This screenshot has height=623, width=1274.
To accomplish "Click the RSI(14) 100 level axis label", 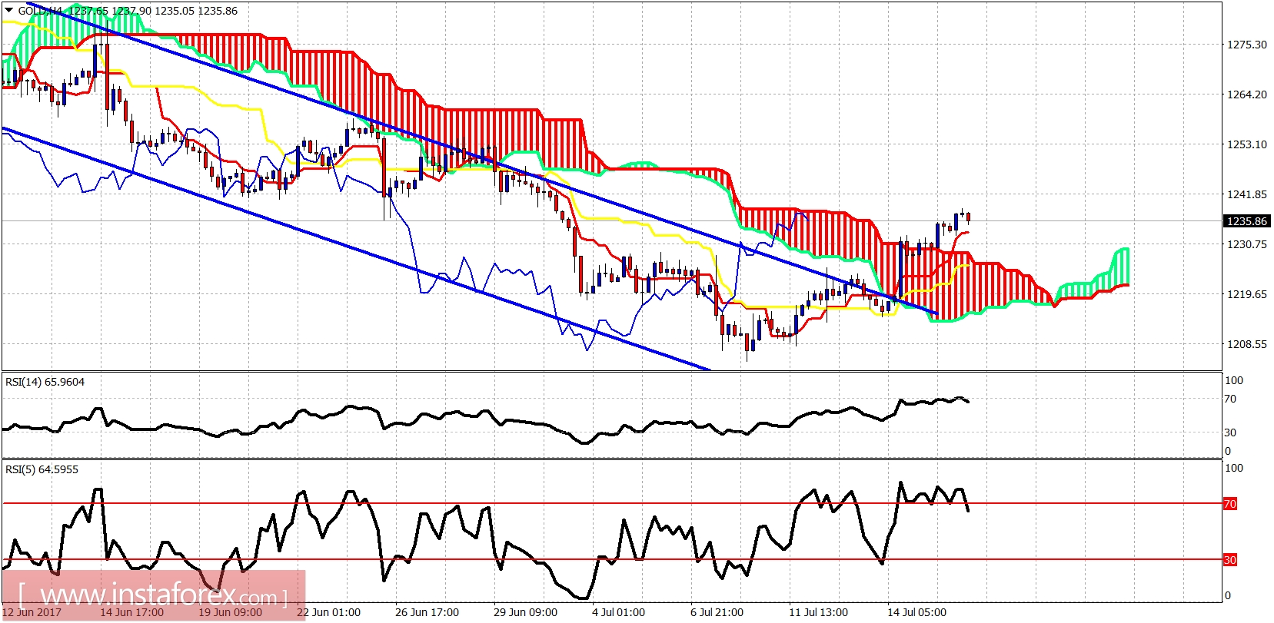I will click(x=1233, y=380).
